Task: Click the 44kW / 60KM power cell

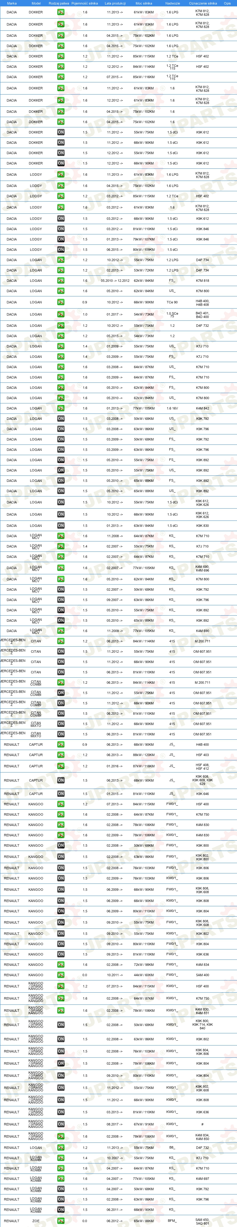Action: pos(144,975)
